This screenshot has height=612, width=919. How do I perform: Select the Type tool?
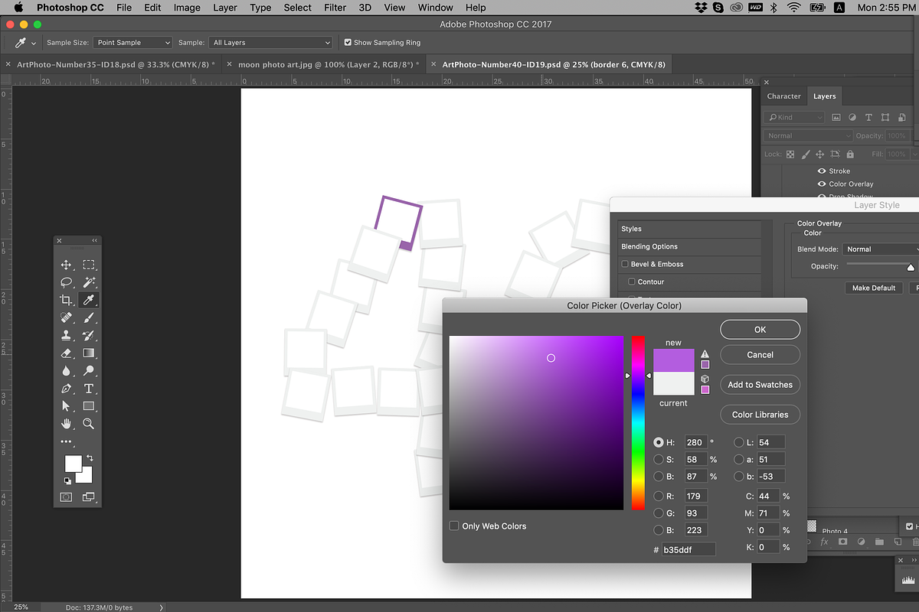pos(89,389)
